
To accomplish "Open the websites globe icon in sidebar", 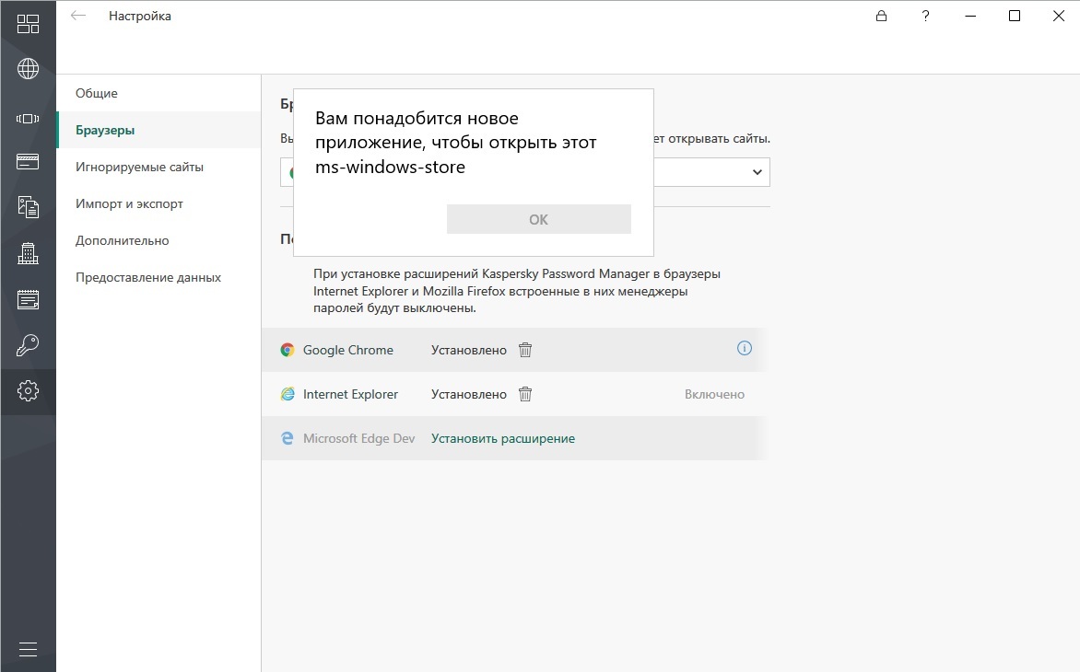I will pyautogui.click(x=28, y=69).
